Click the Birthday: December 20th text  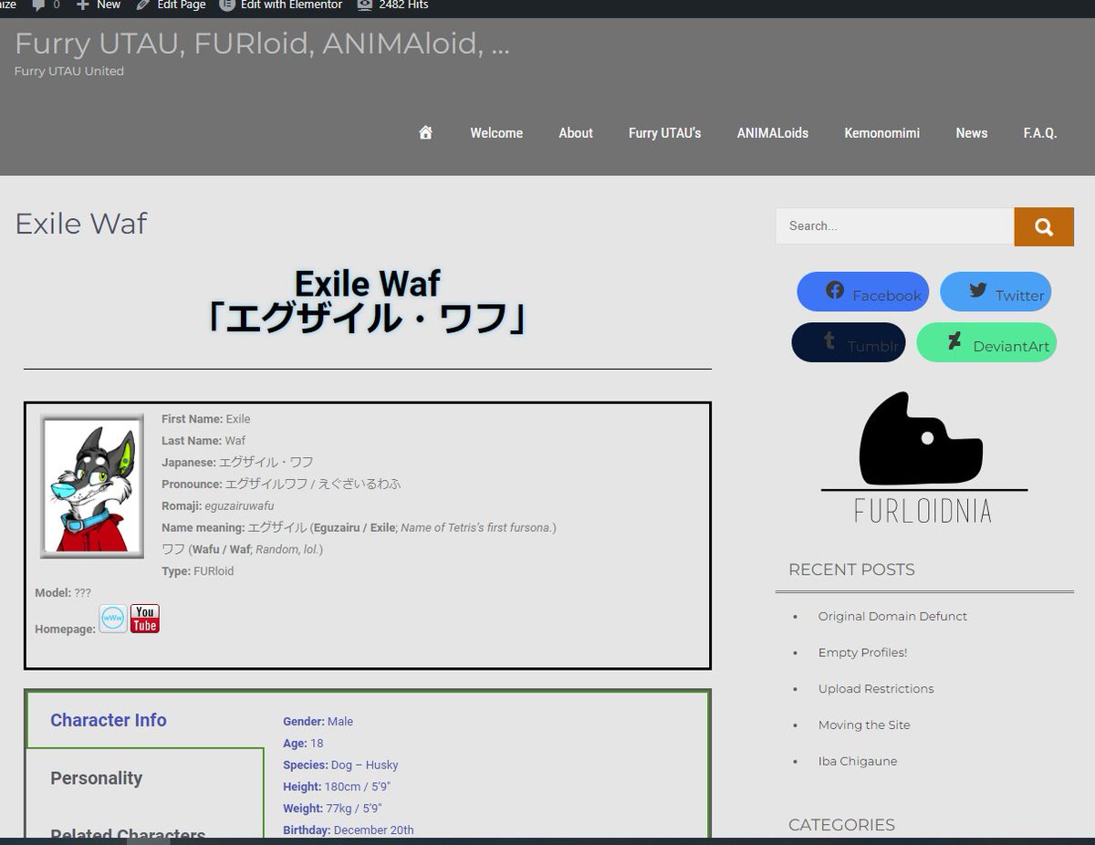tap(349, 830)
